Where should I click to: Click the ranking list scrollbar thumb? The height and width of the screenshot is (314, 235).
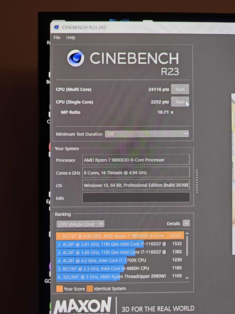(x=187, y=246)
